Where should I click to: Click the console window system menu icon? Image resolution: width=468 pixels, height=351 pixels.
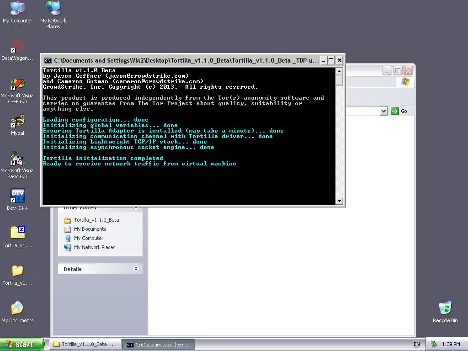(x=48, y=61)
